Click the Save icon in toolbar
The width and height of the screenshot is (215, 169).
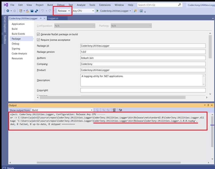[32, 11]
